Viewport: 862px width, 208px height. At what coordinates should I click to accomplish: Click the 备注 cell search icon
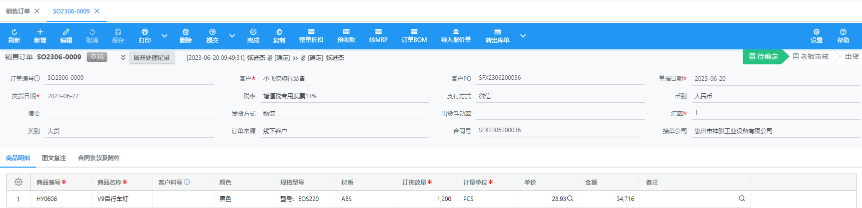(742, 199)
